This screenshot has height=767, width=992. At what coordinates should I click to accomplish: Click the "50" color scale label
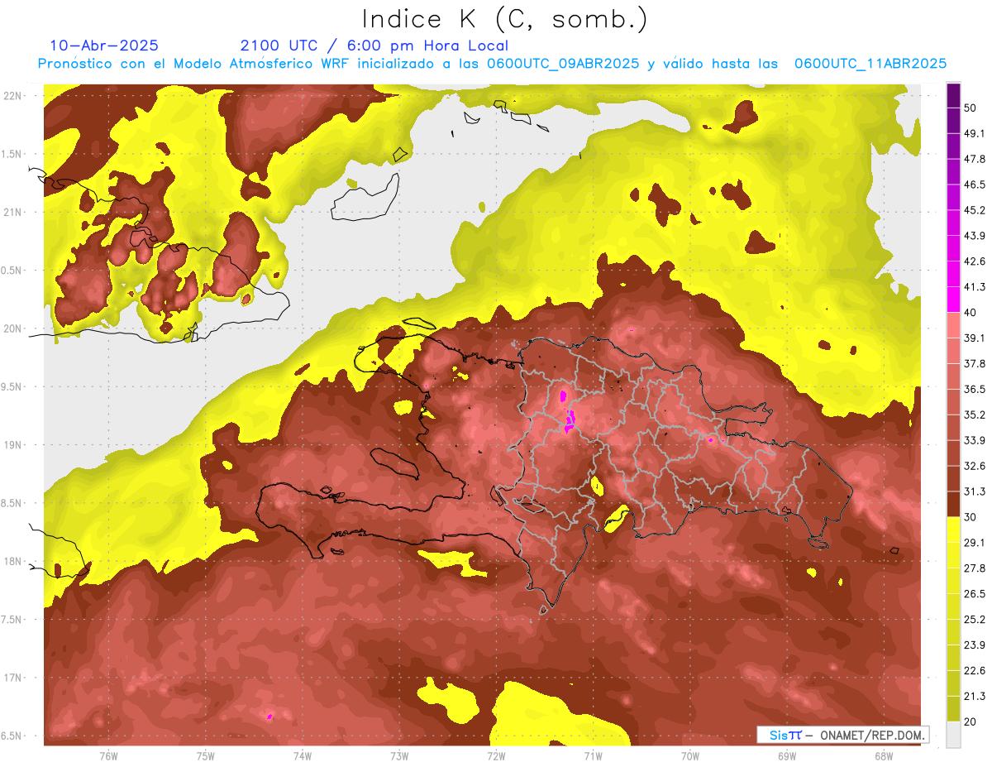971,108
